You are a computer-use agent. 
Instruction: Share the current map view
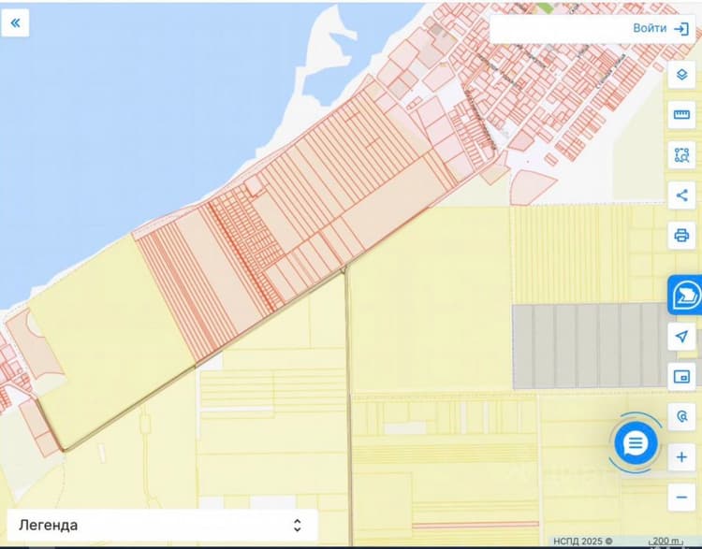tap(681, 195)
